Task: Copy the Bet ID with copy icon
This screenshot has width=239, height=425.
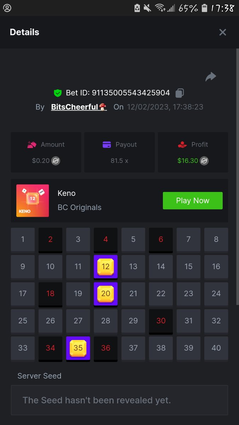Action: click(180, 93)
